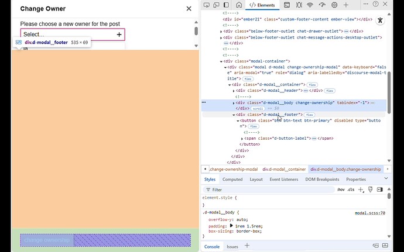The image size is (404, 252).
Task: Open modal.scss:70 source link
Action: pos(370,213)
